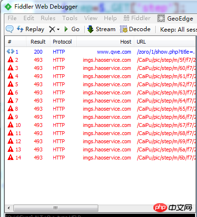Click the comment speech bubble icon
The height and width of the screenshot is (217, 197).
coord(10,29)
